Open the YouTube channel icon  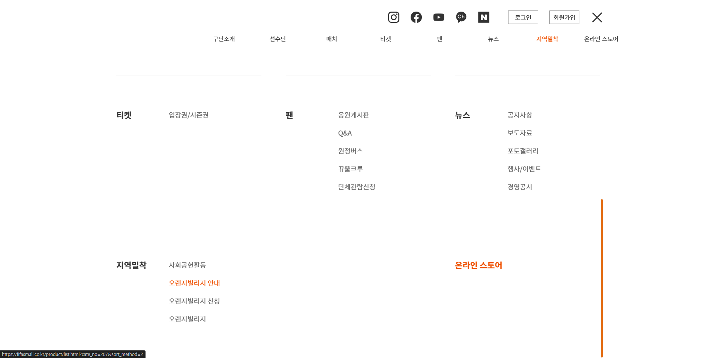pyautogui.click(x=438, y=17)
